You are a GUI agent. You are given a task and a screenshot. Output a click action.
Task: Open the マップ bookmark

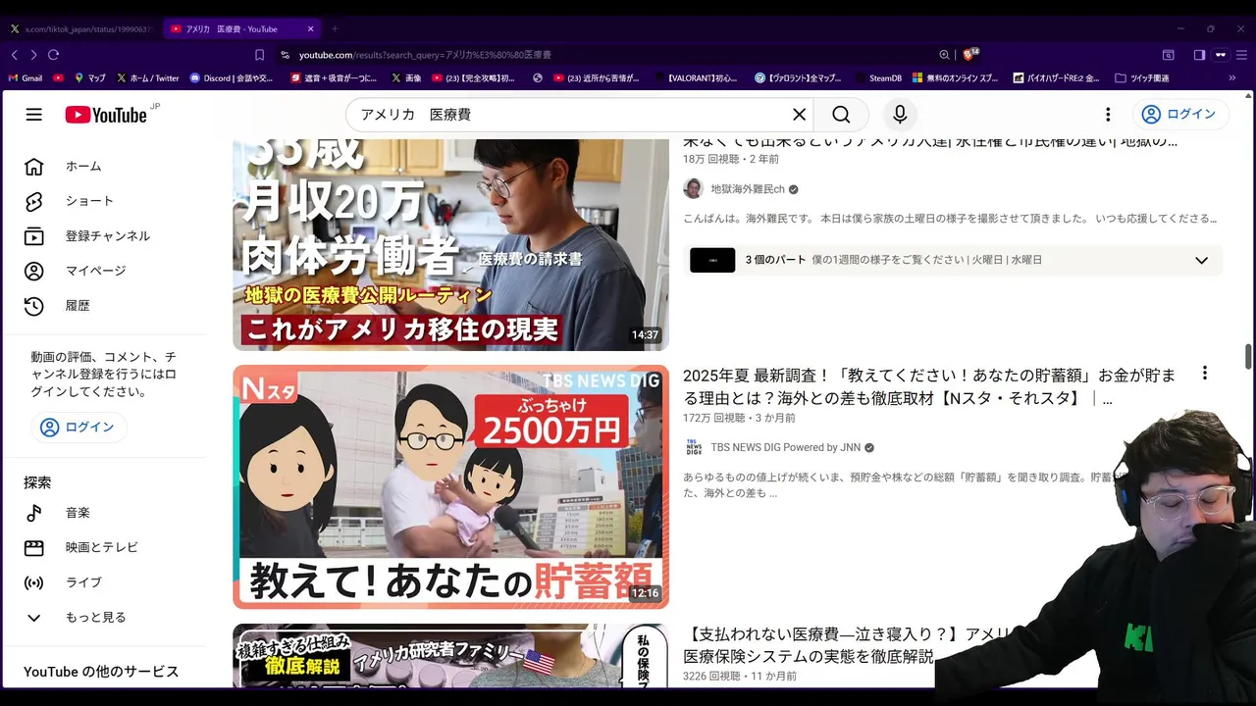click(x=89, y=78)
